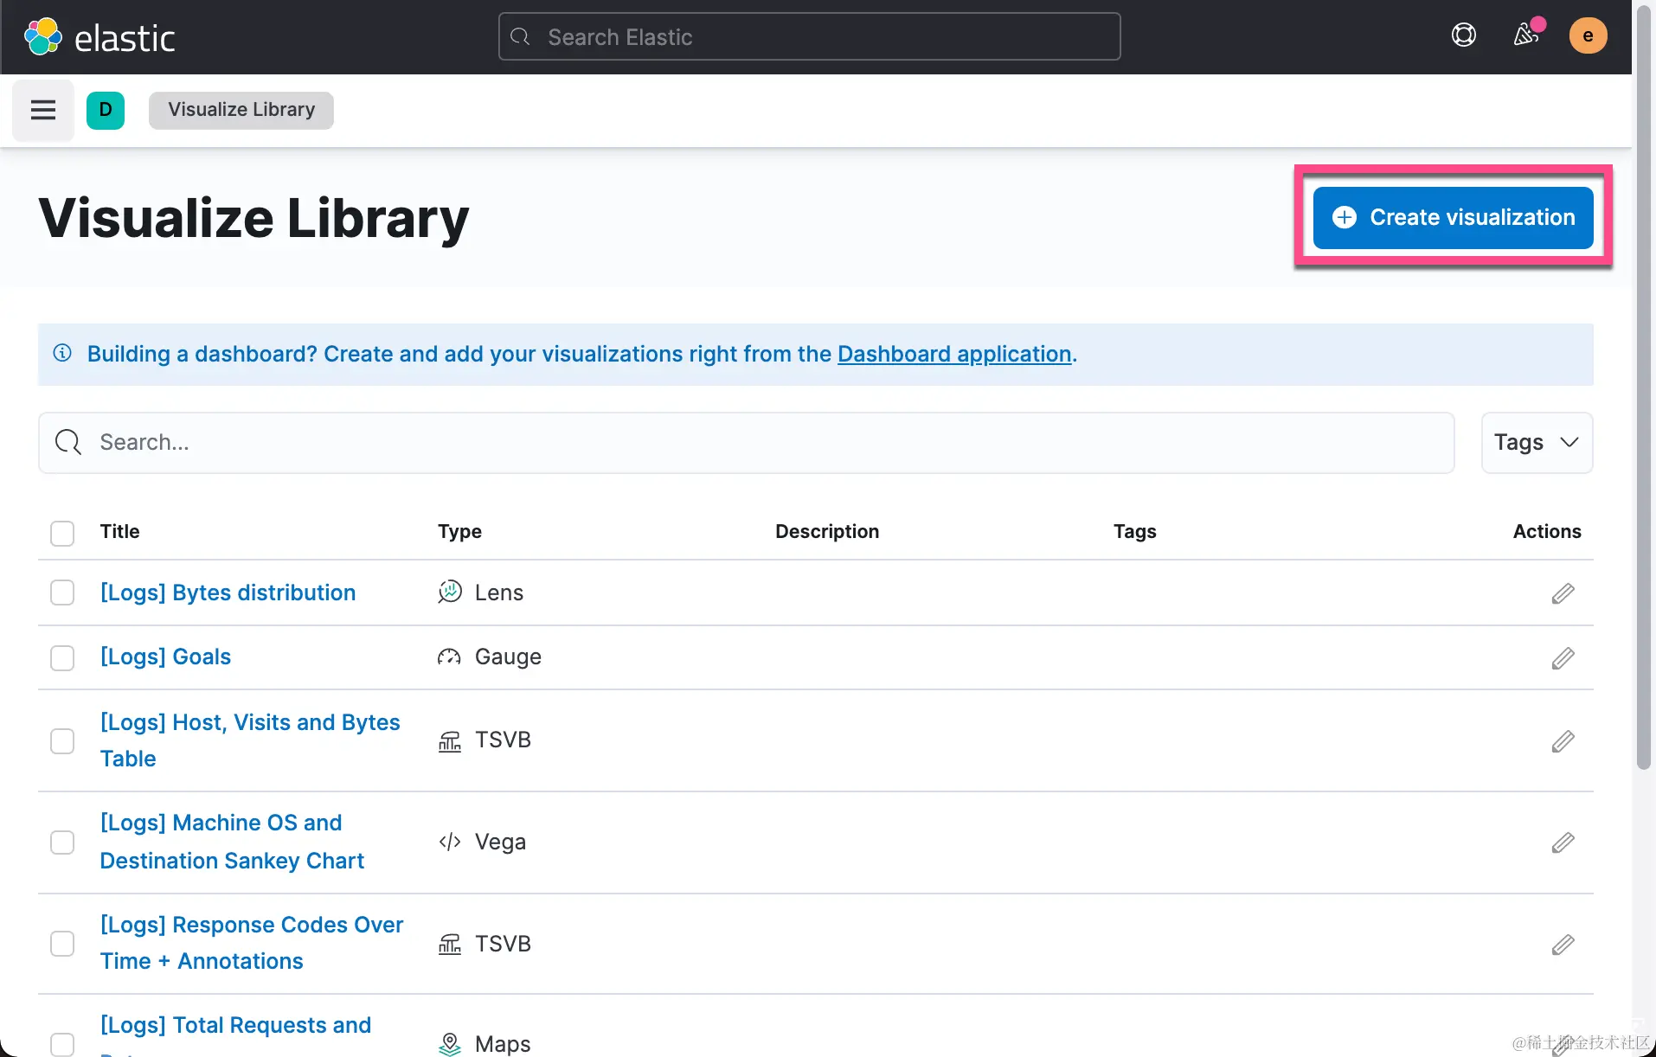Viewport: 1656px width, 1057px height.
Task: Edit the [Logs] Goals visualization
Action: coord(1563,658)
